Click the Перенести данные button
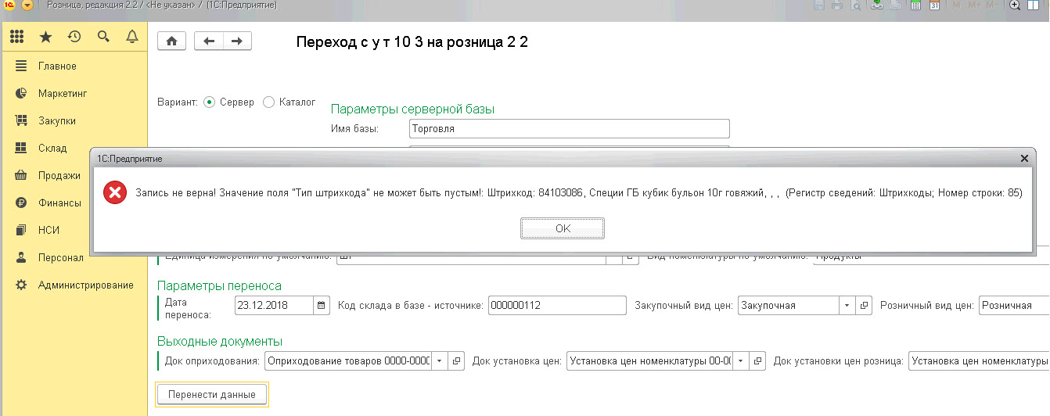Image resolution: width=1050 pixels, height=416 pixels. coord(212,394)
